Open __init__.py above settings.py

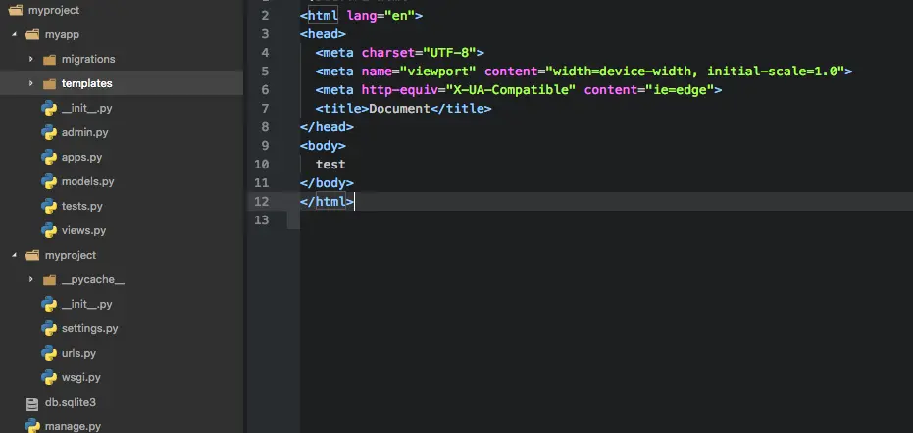pyautogui.click(x=86, y=304)
